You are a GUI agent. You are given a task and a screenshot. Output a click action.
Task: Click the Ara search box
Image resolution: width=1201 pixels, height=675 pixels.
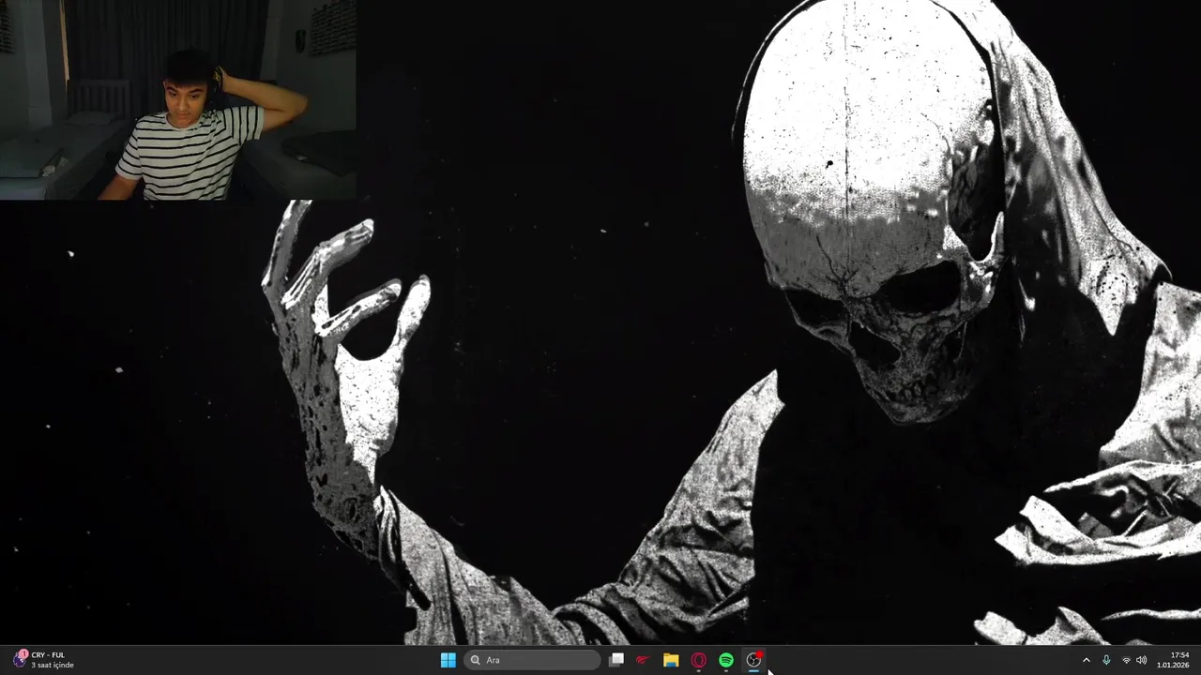click(532, 660)
